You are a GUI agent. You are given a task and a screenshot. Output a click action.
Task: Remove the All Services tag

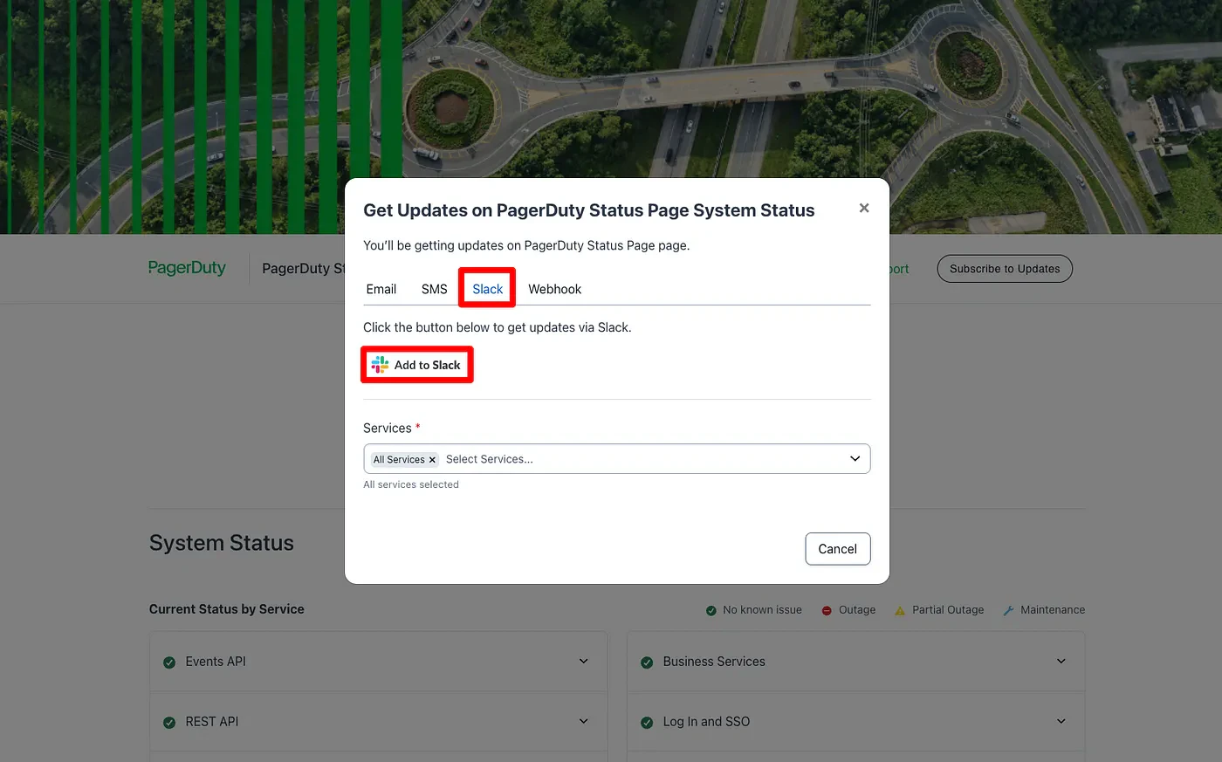click(x=432, y=460)
